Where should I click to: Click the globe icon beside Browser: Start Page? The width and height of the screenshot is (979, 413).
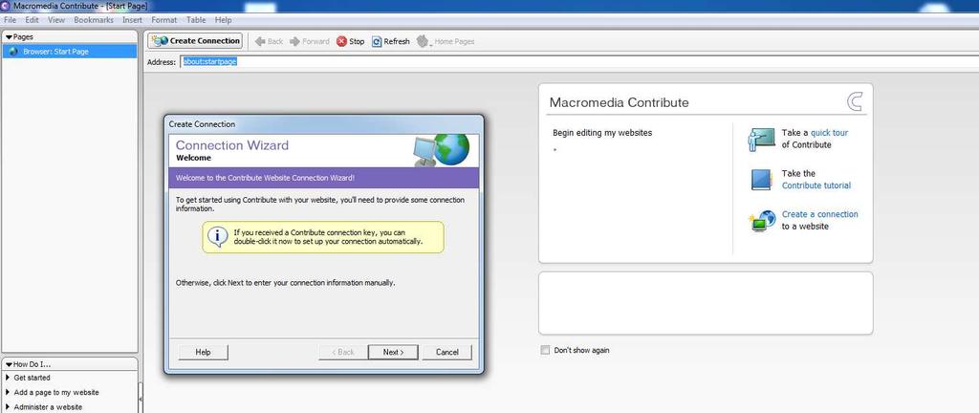pyautogui.click(x=13, y=52)
